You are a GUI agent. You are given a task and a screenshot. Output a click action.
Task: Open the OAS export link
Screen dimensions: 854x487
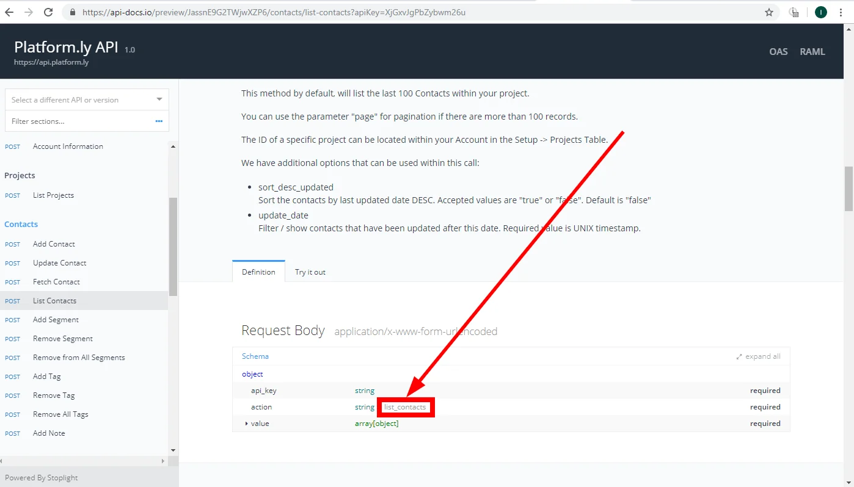coord(778,52)
